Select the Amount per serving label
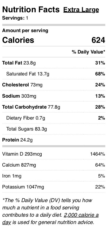Screen dimensions: 108x230 25,31
